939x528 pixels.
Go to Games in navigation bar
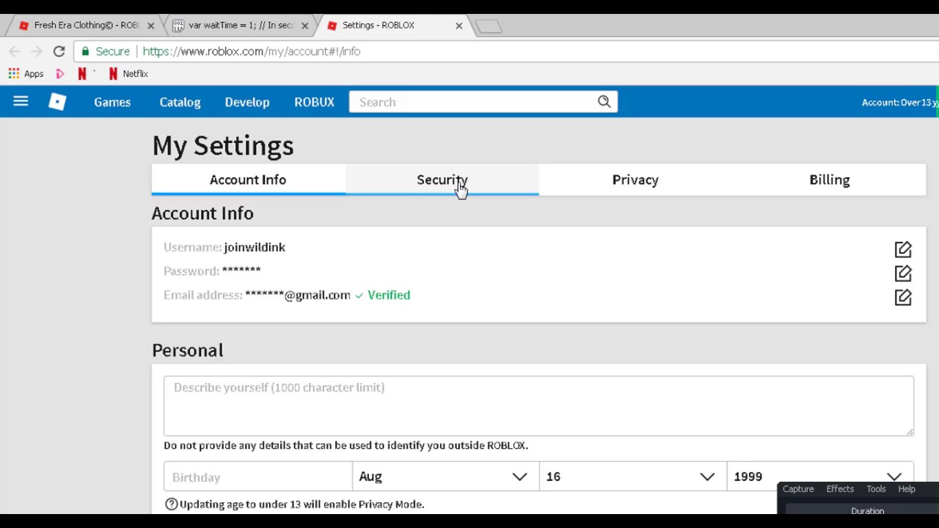[x=112, y=102]
